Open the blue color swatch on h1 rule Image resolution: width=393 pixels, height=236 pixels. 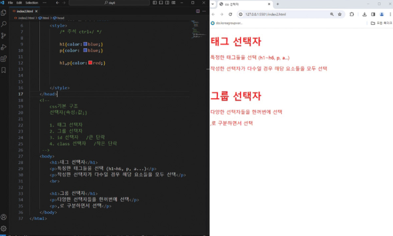pos(85,44)
